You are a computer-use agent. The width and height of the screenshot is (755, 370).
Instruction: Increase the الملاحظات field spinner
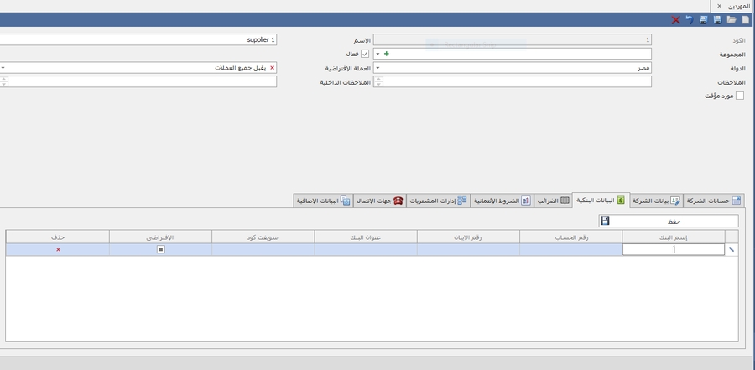coord(377,79)
